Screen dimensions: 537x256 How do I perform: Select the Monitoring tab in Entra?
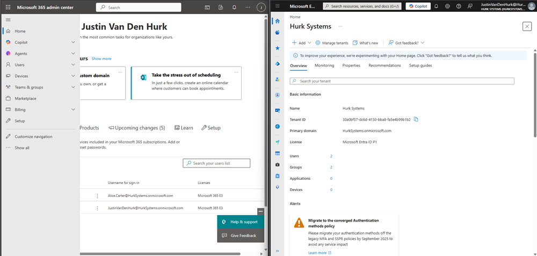point(324,65)
